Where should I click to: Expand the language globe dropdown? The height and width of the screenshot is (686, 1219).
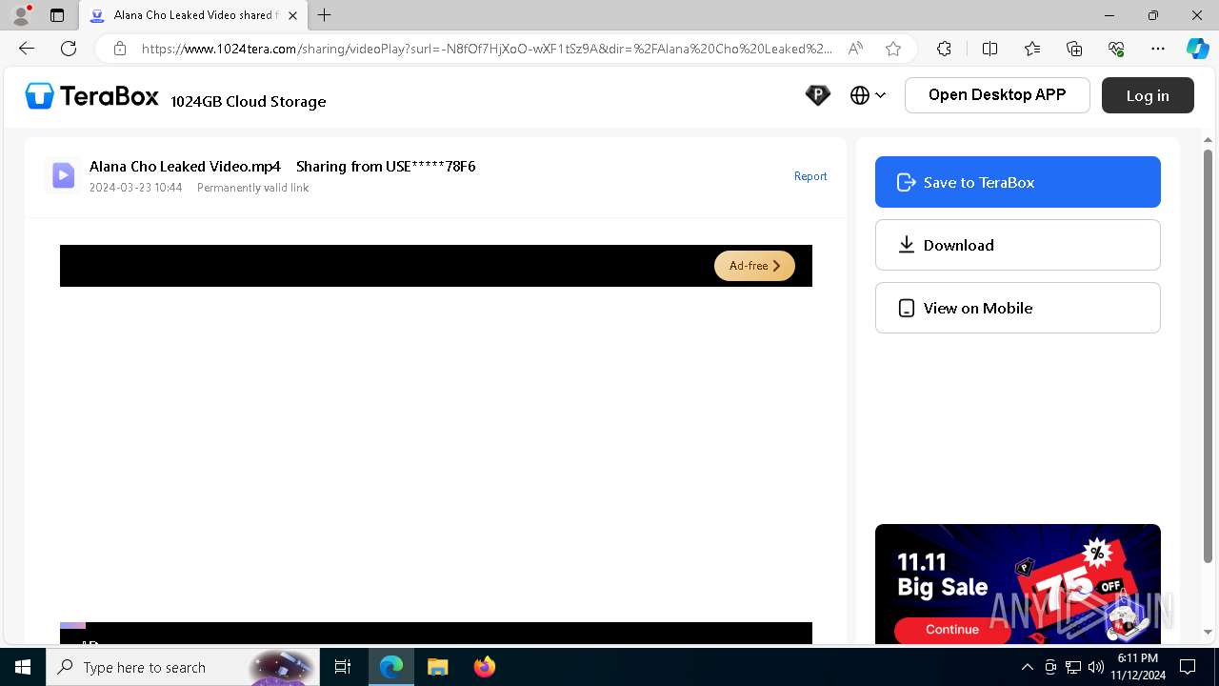[x=868, y=95]
